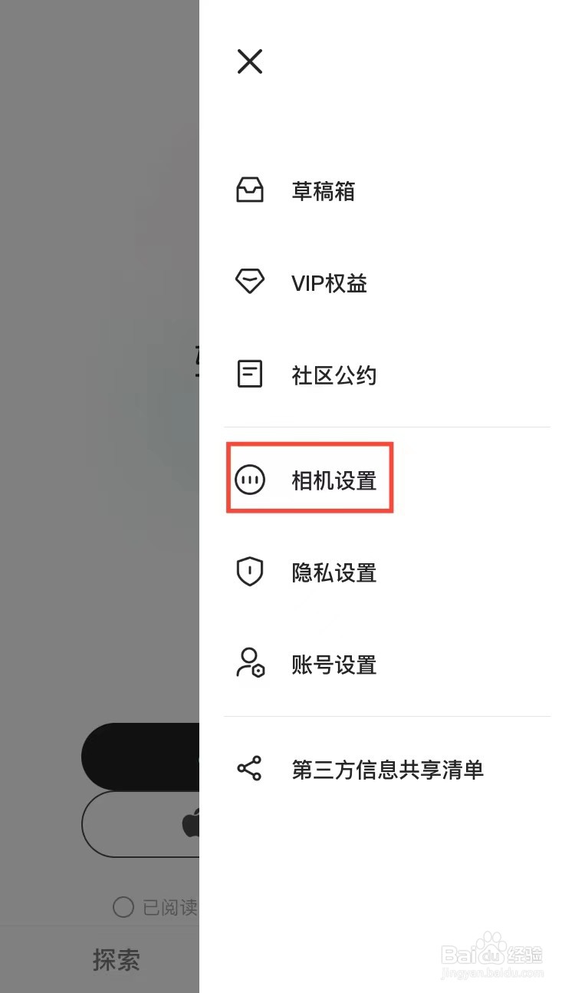Open 隐私设置 menu entry
Image resolution: width=575 pixels, height=993 pixels.
[387, 572]
